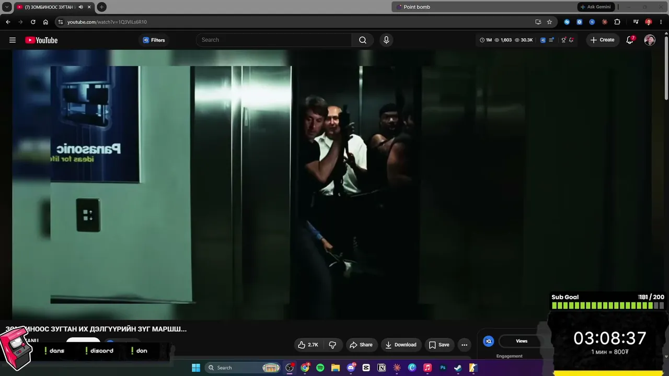Focus the YouTube search box
Viewport: 669px width, 376px height.
(274, 40)
